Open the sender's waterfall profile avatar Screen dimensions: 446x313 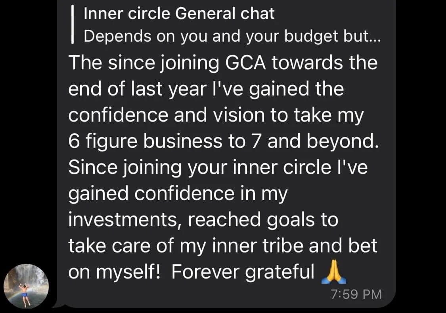[x=26, y=286]
